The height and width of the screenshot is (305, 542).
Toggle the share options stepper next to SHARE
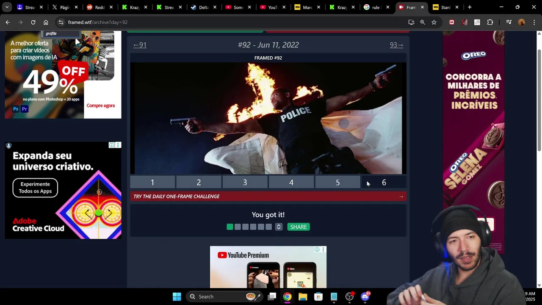pyautogui.click(x=279, y=227)
